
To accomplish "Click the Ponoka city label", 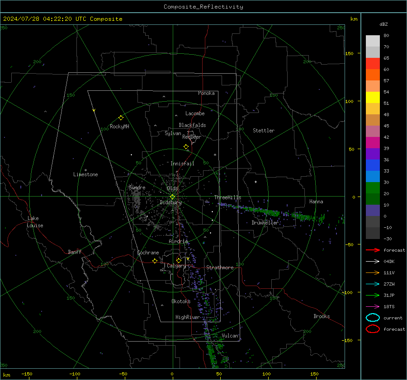I will click(206, 93).
